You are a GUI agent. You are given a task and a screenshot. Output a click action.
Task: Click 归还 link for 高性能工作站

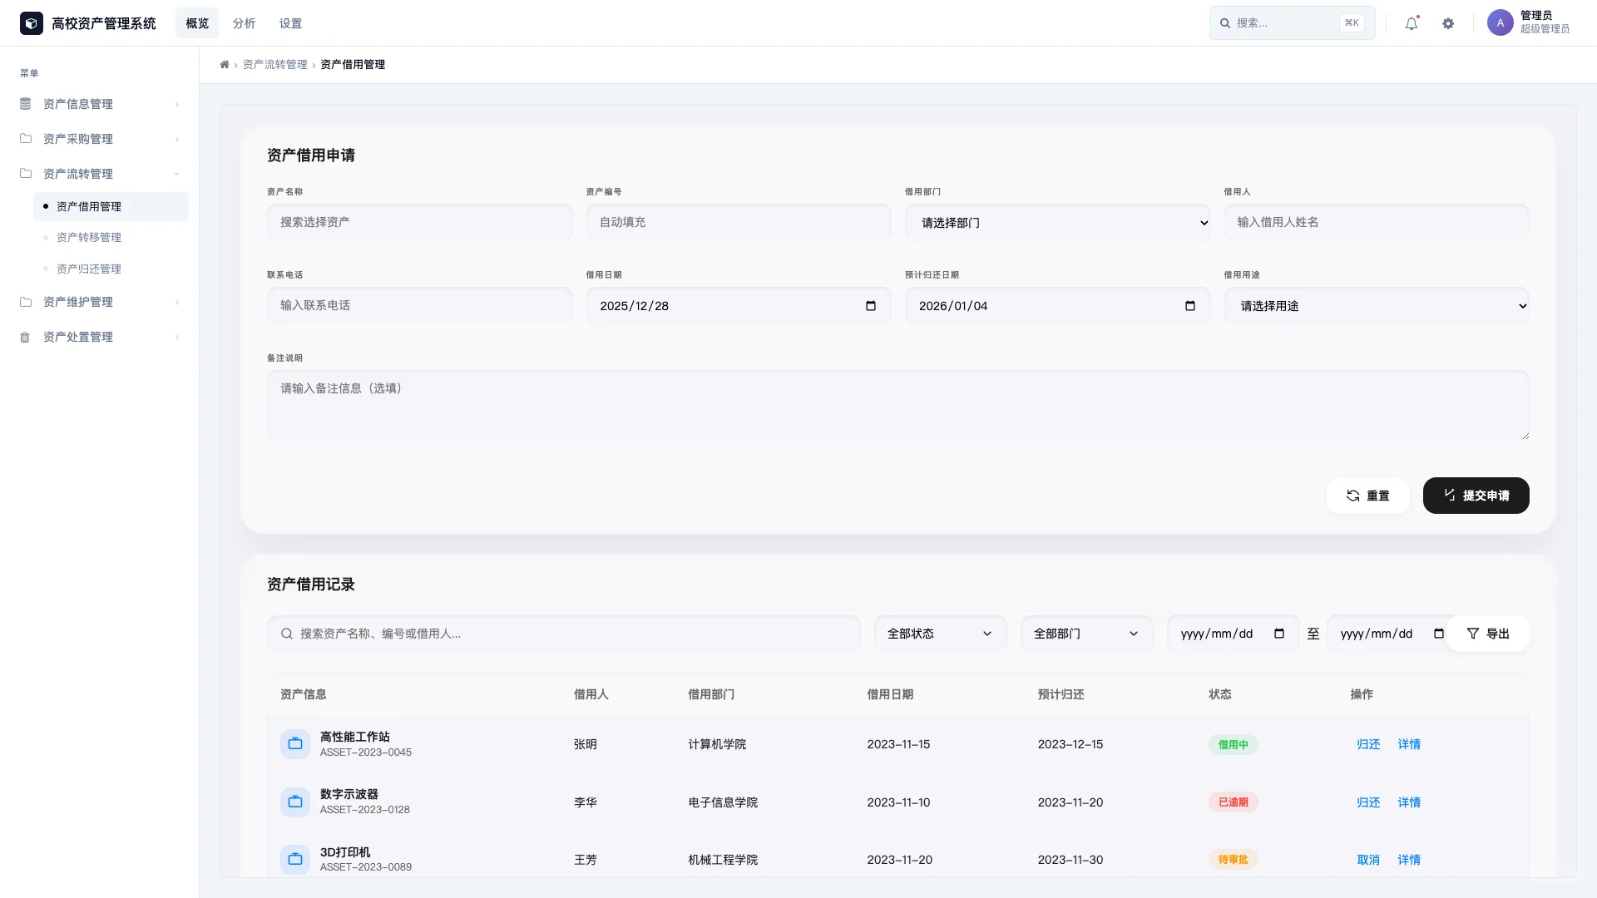(1368, 744)
